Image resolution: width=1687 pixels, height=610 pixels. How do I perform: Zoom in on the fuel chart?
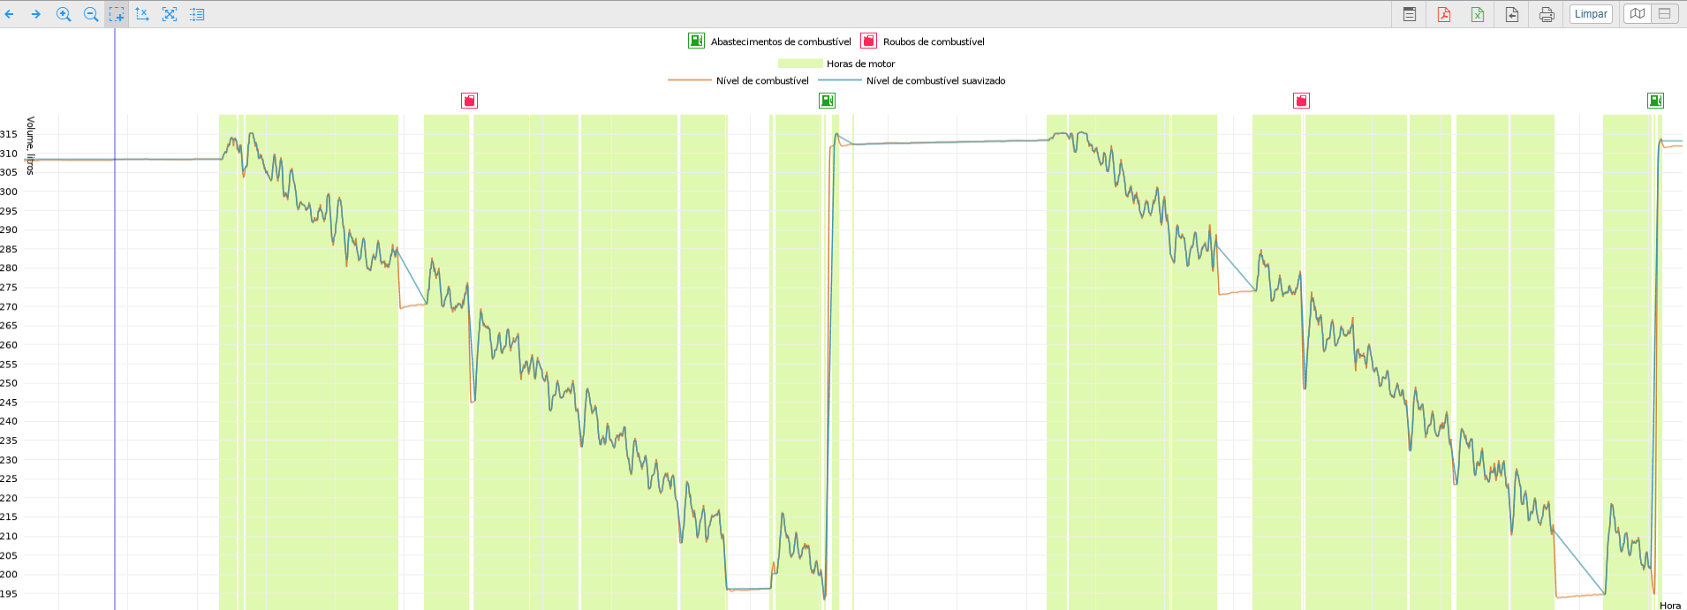[64, 14]
